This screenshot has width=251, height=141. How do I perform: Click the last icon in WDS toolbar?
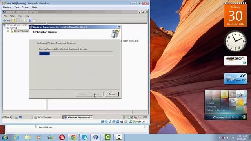[34, 20]
